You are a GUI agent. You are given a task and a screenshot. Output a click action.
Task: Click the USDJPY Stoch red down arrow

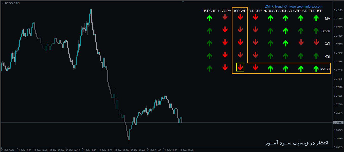click(x=225, y=30)
